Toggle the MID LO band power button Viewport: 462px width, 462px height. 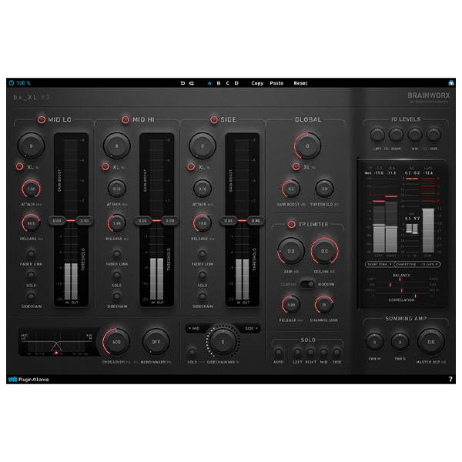(42, 119)
